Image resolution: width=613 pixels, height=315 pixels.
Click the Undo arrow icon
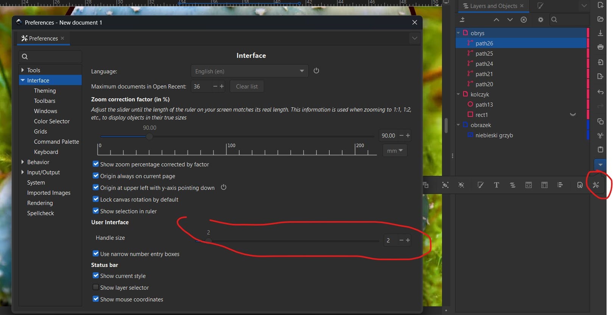[600, 92]
